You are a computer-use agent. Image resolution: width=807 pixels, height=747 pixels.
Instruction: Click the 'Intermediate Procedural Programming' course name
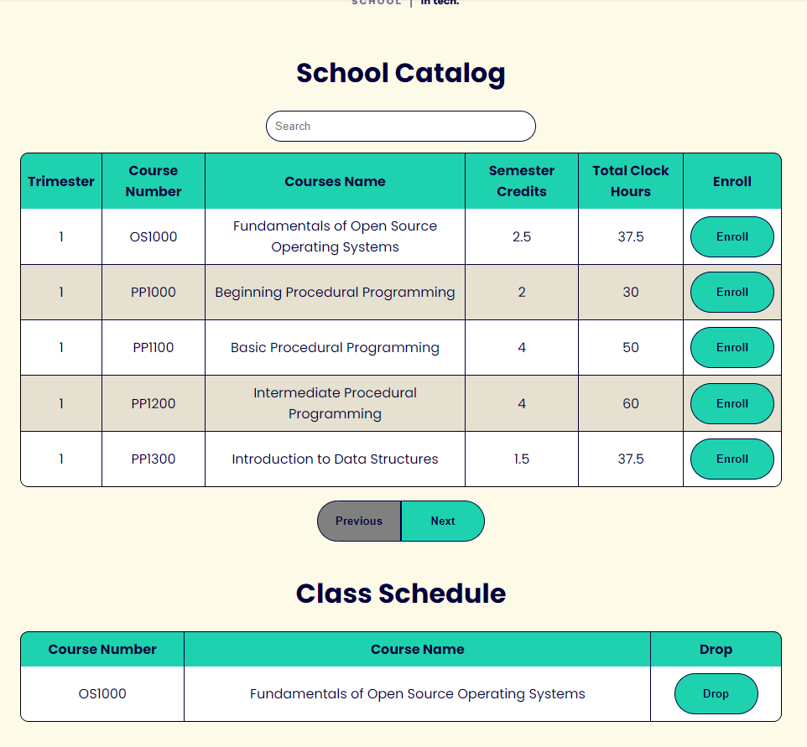(x=335, y=404)
